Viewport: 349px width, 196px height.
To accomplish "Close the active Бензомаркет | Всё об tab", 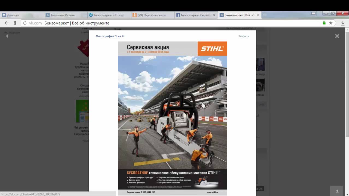I will click(x=258, y=15).
